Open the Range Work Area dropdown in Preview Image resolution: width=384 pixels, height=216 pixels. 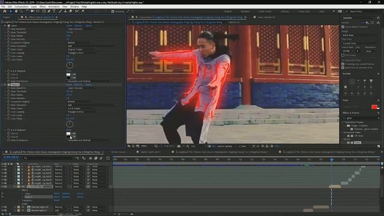click(x=361, y=35)
